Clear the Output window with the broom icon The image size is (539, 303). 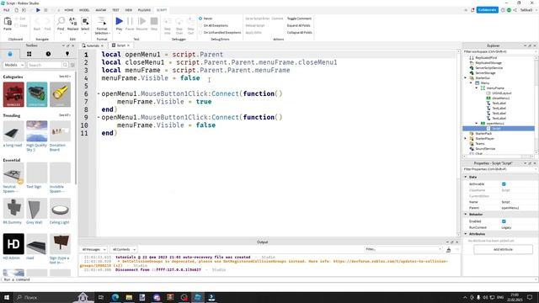[x=448, y=250]
